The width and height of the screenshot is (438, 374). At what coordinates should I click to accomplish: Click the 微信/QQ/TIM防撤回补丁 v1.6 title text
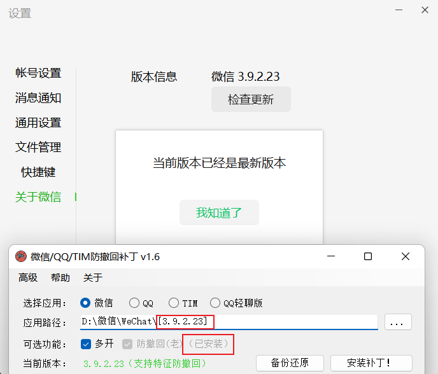pos(95,257)
